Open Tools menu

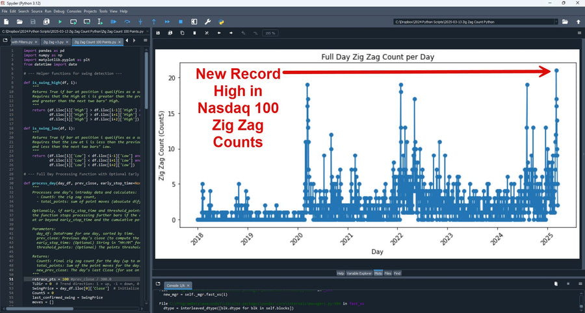(x=103, y=11)
